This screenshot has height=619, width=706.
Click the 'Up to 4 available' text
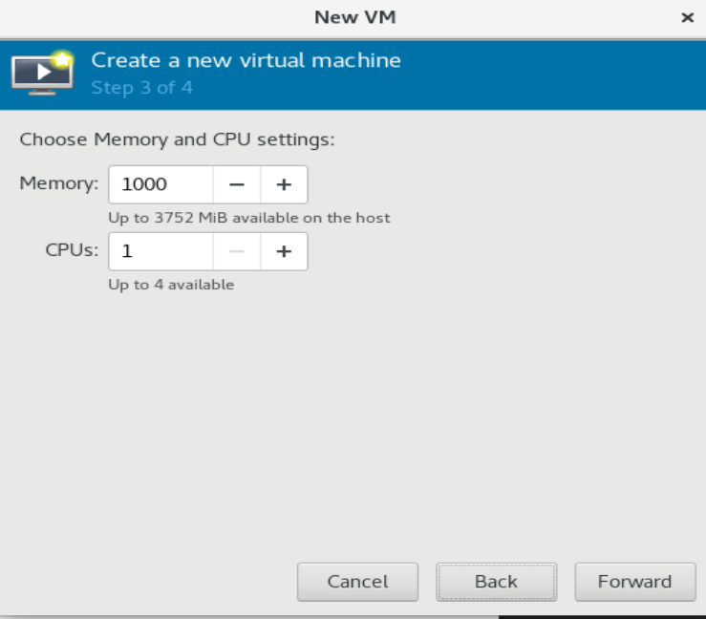point(171,285)
